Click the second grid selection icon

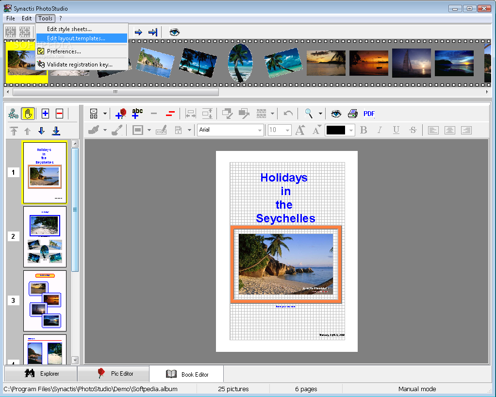25,32
